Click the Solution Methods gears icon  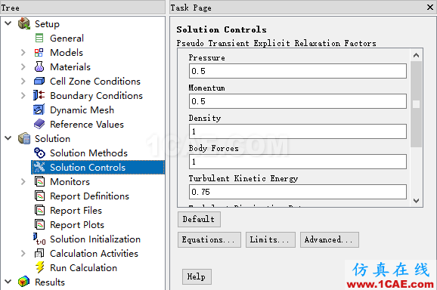[39, 153]
